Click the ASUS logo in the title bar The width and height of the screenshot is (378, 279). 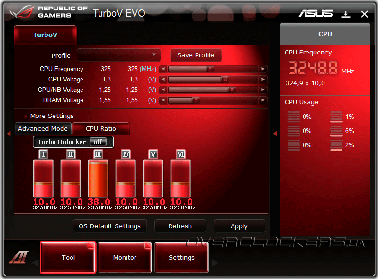click(x=315, y=14)
